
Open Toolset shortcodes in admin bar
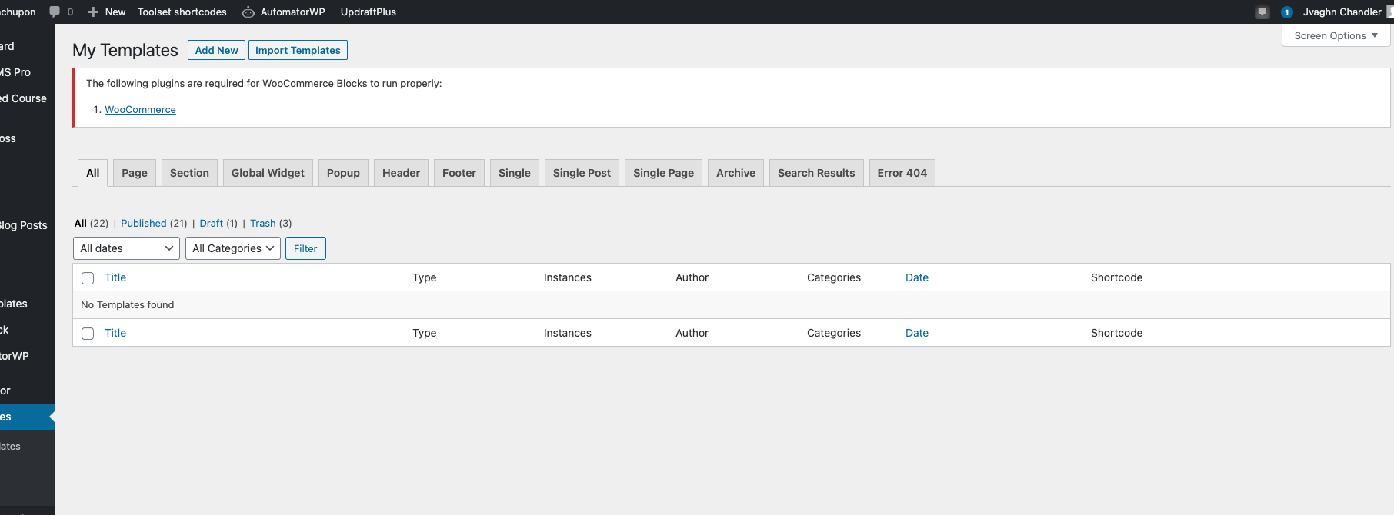click(x=182, y=12)
